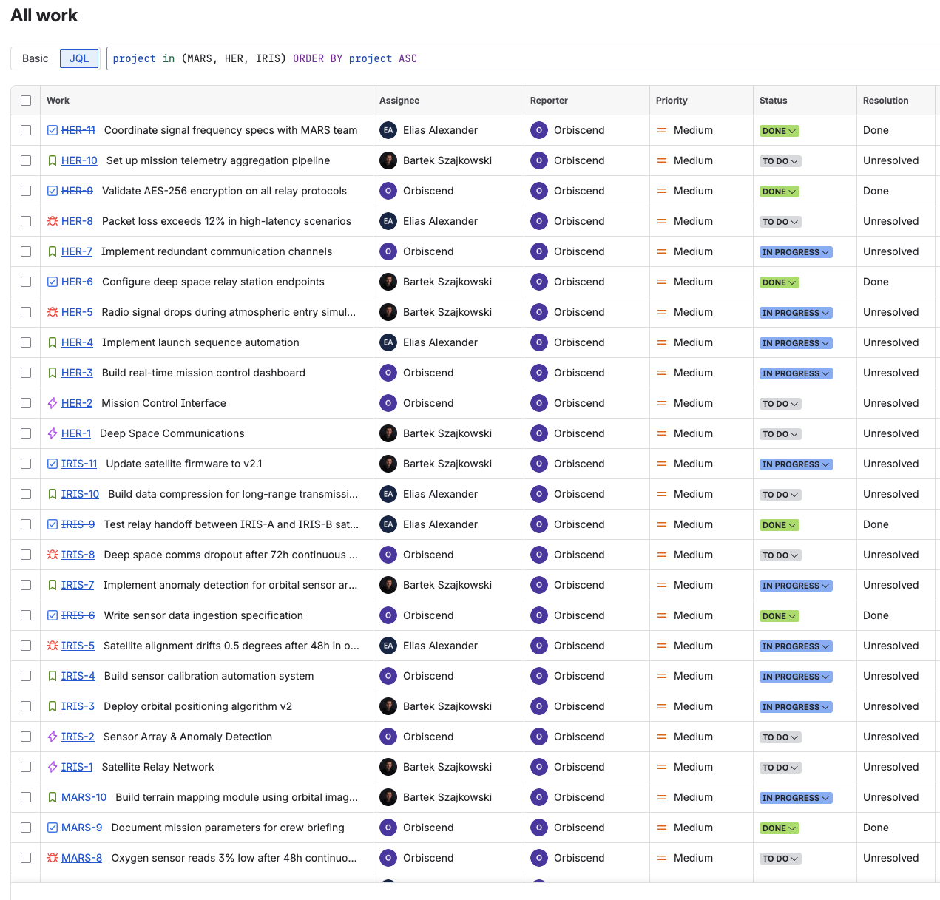Click Elias Alexander's avatar in HER-11 row
This screenshot has height=900, width=940.
tap(388, 130)
